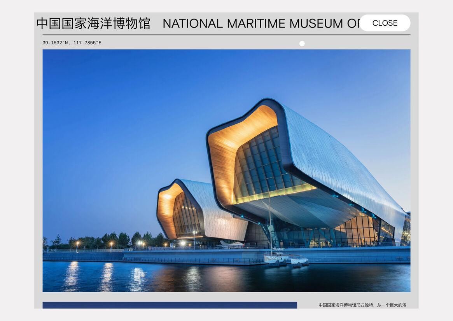Click the CLOSE button
Viewport: 453px width, 321px height.
tap(385, 23)
